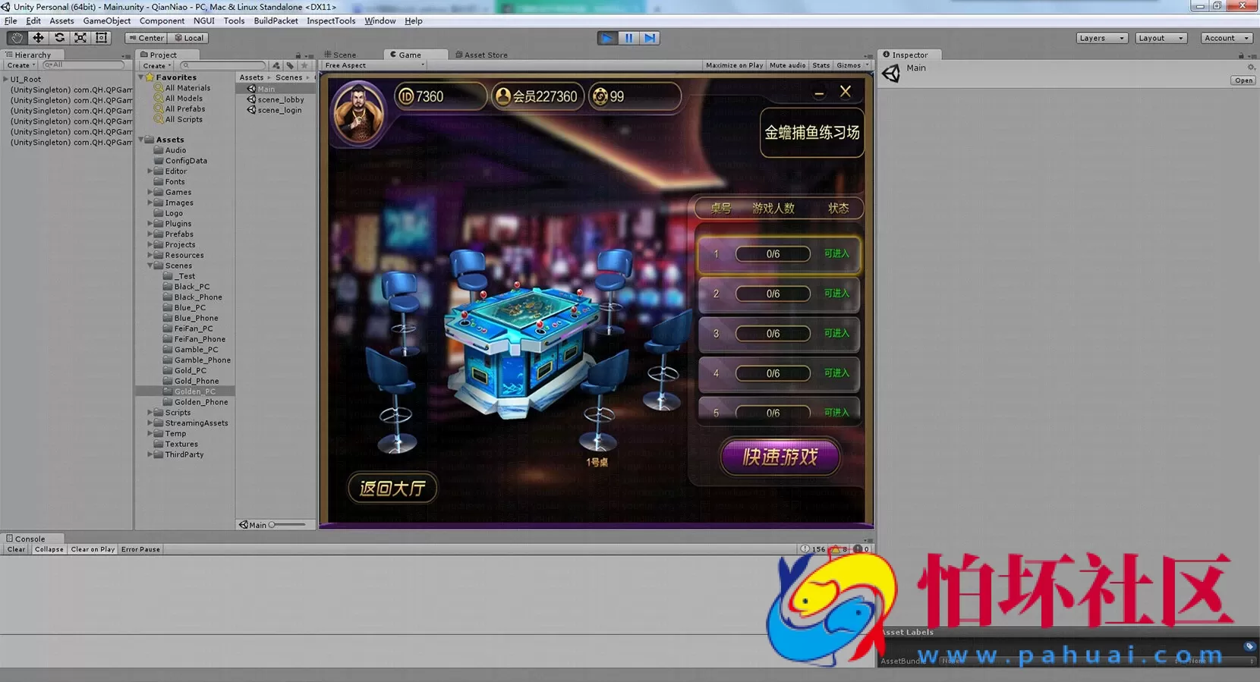Image resolution: width=1260 pixels, height=682 pixels.
Task: Open the BuildPacket menu
Action: pyautogui.click(x=276, y=20)
